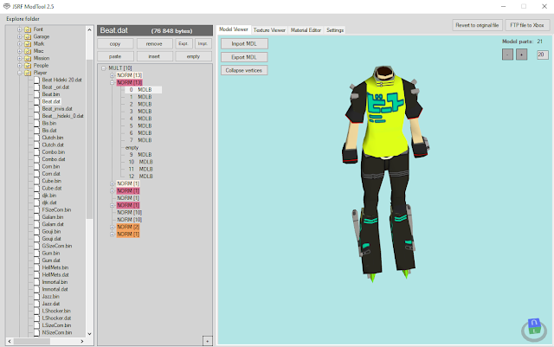This screenshot has width=554, height=347.
Task: Expand the orange NORM [2] node
Action: [112, 227]
